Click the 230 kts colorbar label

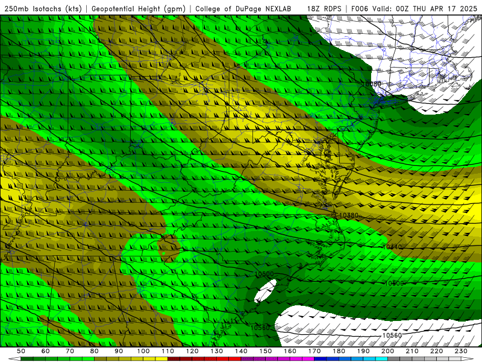(461, 351)
